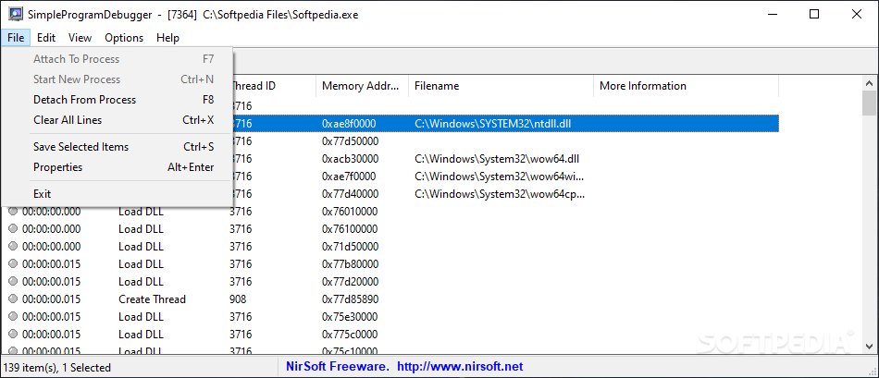Click memory address 0x77d85890
879x378 pixels.
(350, 299)
